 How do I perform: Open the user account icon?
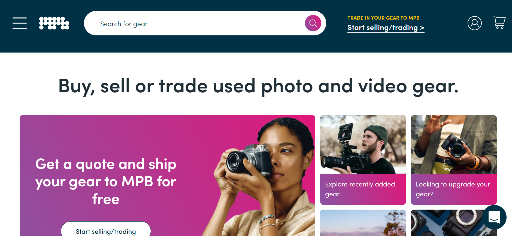pos(474,23)
